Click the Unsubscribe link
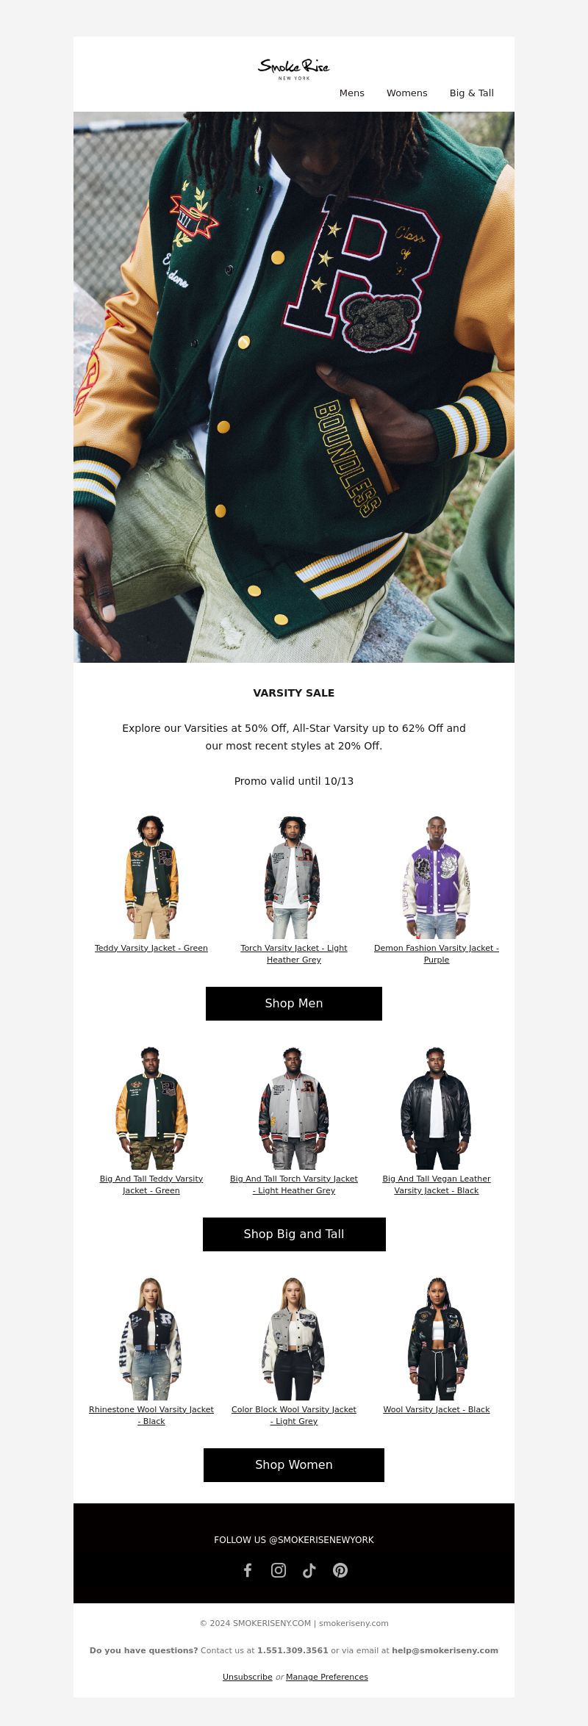 coord(248,1677)
